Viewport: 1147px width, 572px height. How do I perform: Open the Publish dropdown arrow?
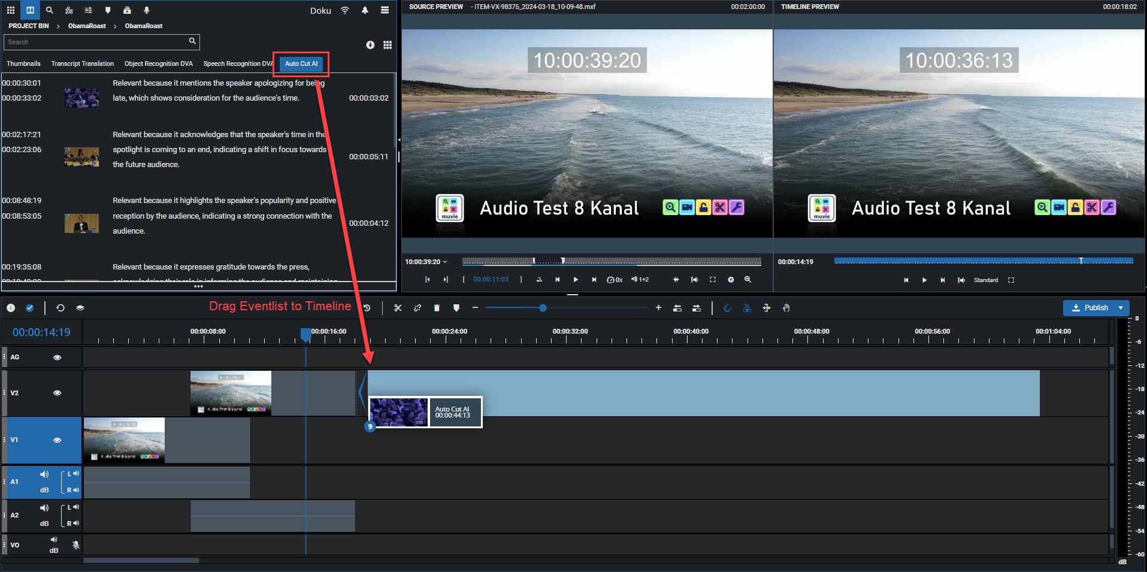tap(1121, 308)
